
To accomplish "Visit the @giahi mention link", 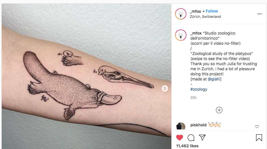I will pos(214,79).
